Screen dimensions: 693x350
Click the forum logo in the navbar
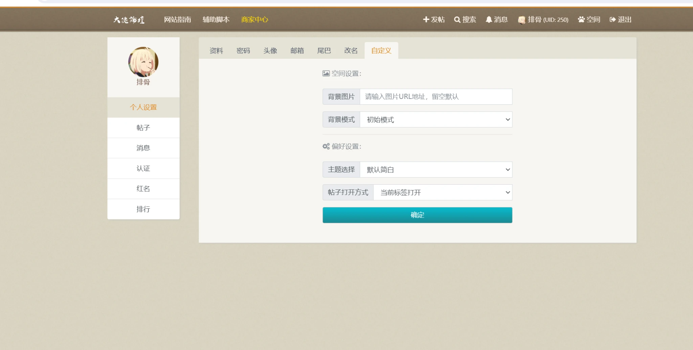pyautogui.click(x=129, y=20)
